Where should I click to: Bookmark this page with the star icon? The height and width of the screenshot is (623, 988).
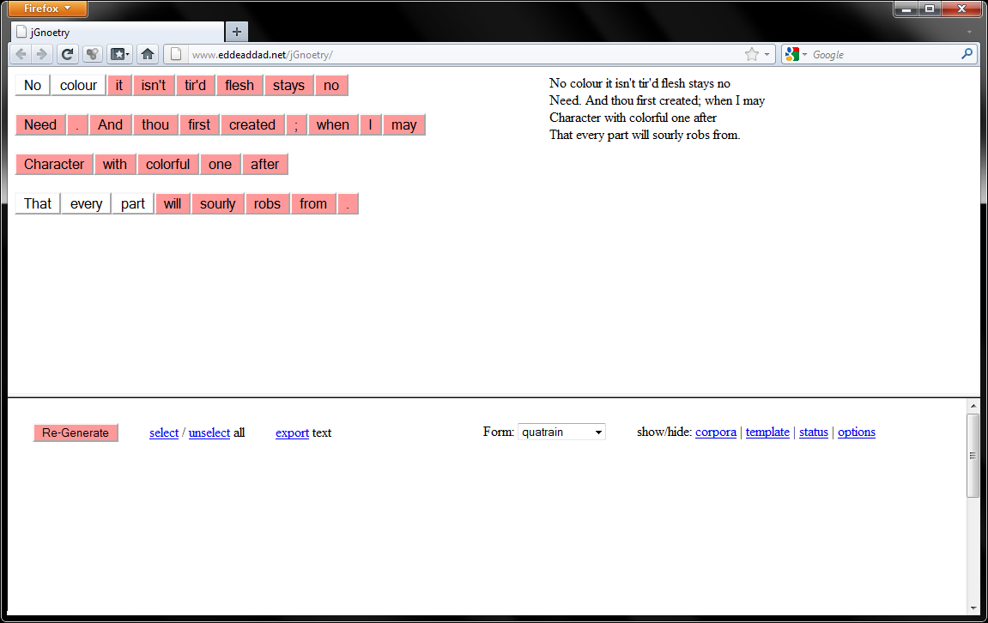pyautogui.click(x=751, y=53)
